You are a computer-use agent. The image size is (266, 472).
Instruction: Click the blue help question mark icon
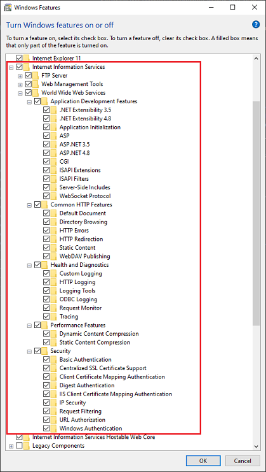[x=256, y=24]
